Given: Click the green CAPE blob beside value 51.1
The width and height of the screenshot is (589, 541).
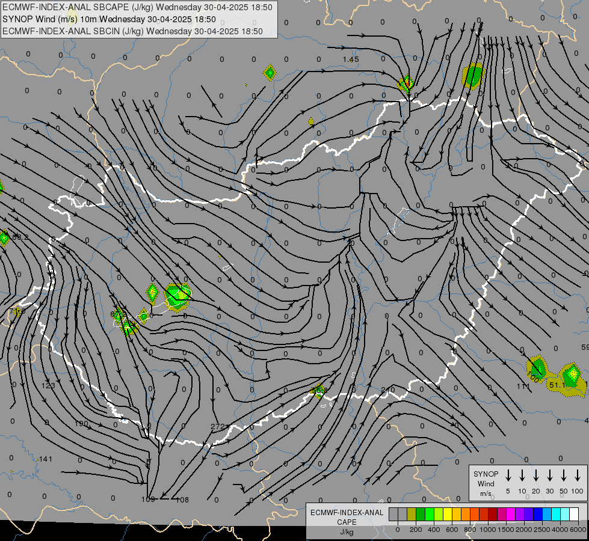Looking at the screenshot, I should pos(573,376).
